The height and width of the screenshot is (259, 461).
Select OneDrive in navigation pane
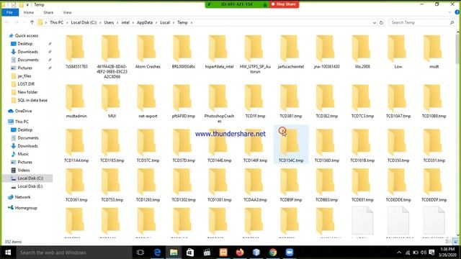(x=23, y=111)
